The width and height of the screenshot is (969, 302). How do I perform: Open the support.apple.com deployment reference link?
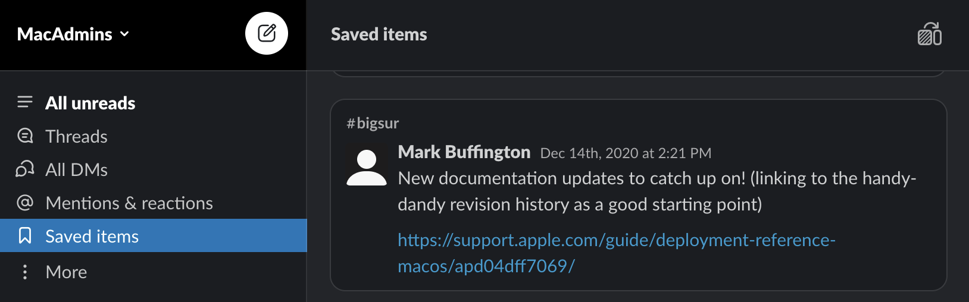tap(616, 240)
